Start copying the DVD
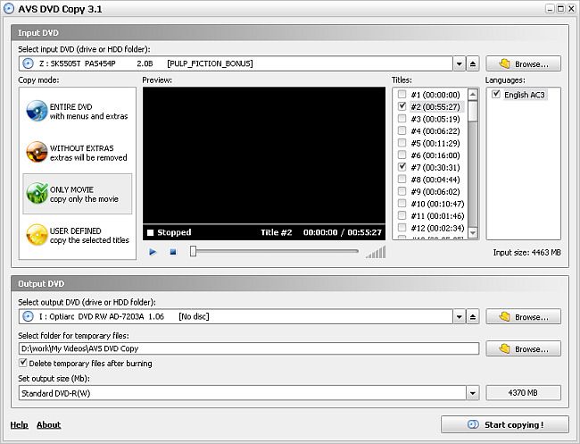The height and width of the screenshot is (444, 580). (504, 424)
